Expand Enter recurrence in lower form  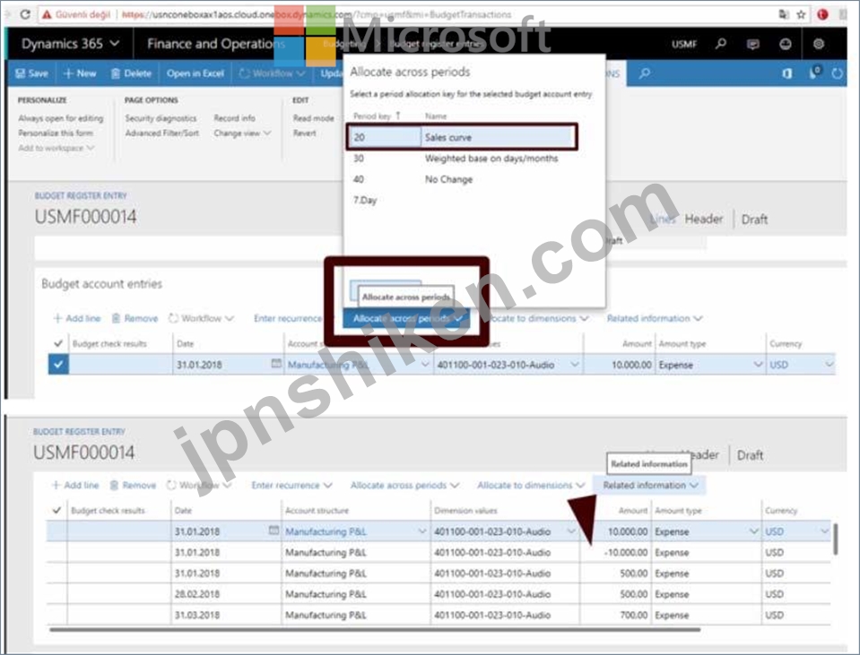[291, 485]
